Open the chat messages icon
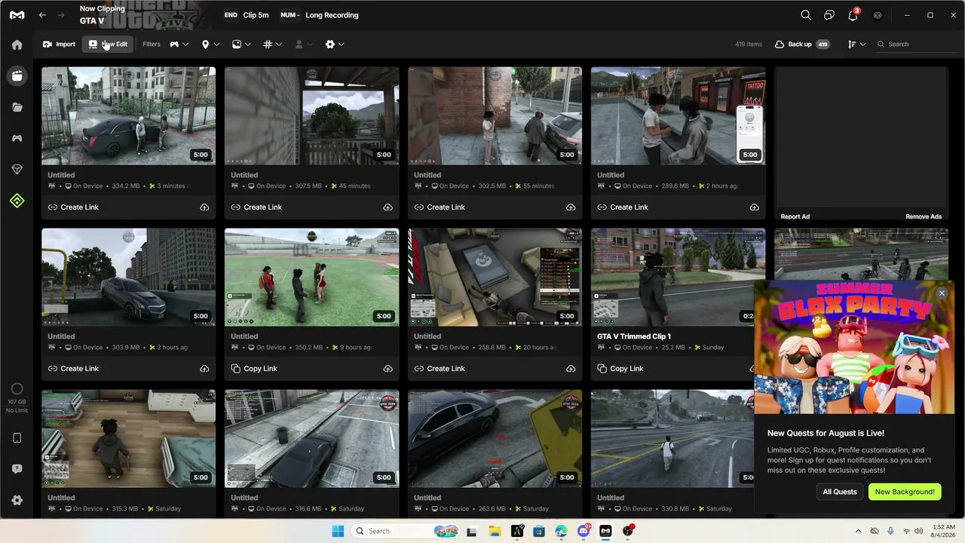Viewport: 965px width, 543px height. click(829, 15)
